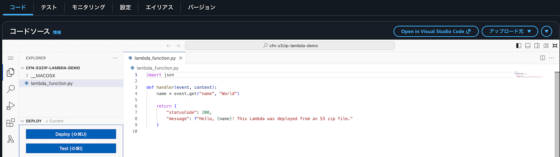Screen dimensions: 560x157
Task: Open the customize layout icon
Action: pyautogui.click(x=546, y=46)
